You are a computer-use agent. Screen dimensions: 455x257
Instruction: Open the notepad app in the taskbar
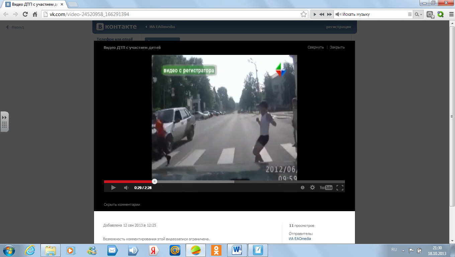[258, 250]
